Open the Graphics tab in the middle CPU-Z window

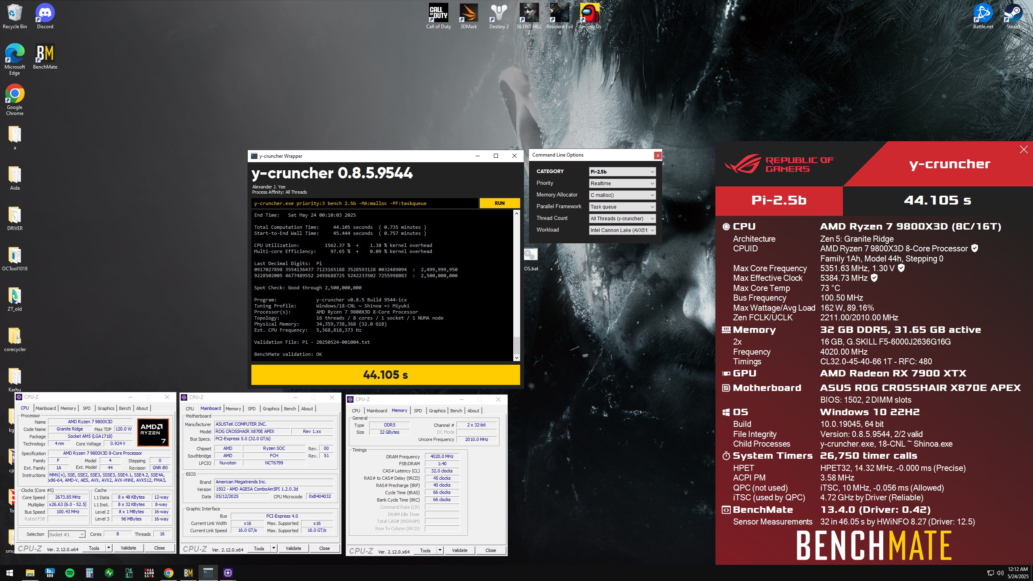pos(271,409)
